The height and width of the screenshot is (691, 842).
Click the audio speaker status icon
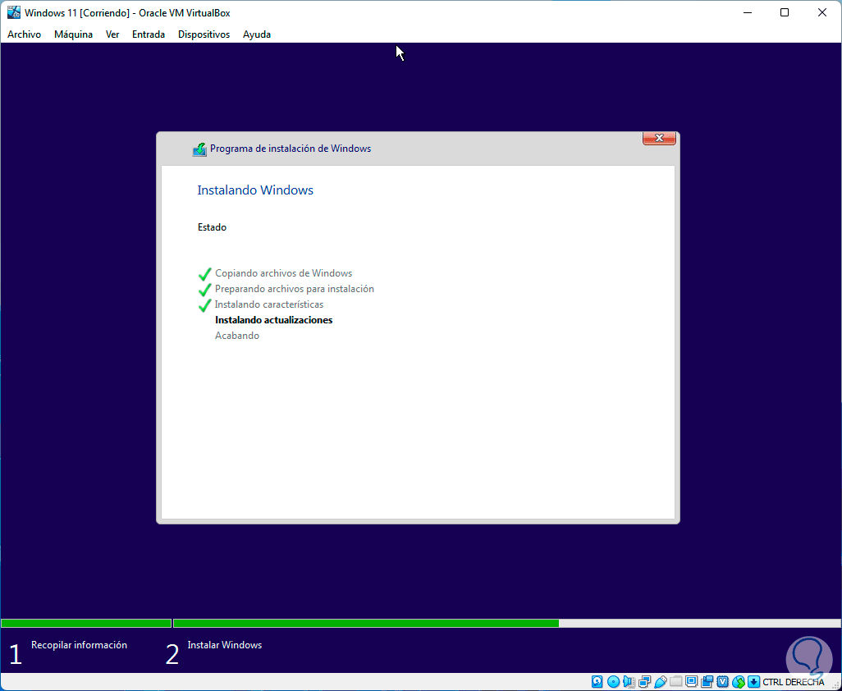(629, 682)
